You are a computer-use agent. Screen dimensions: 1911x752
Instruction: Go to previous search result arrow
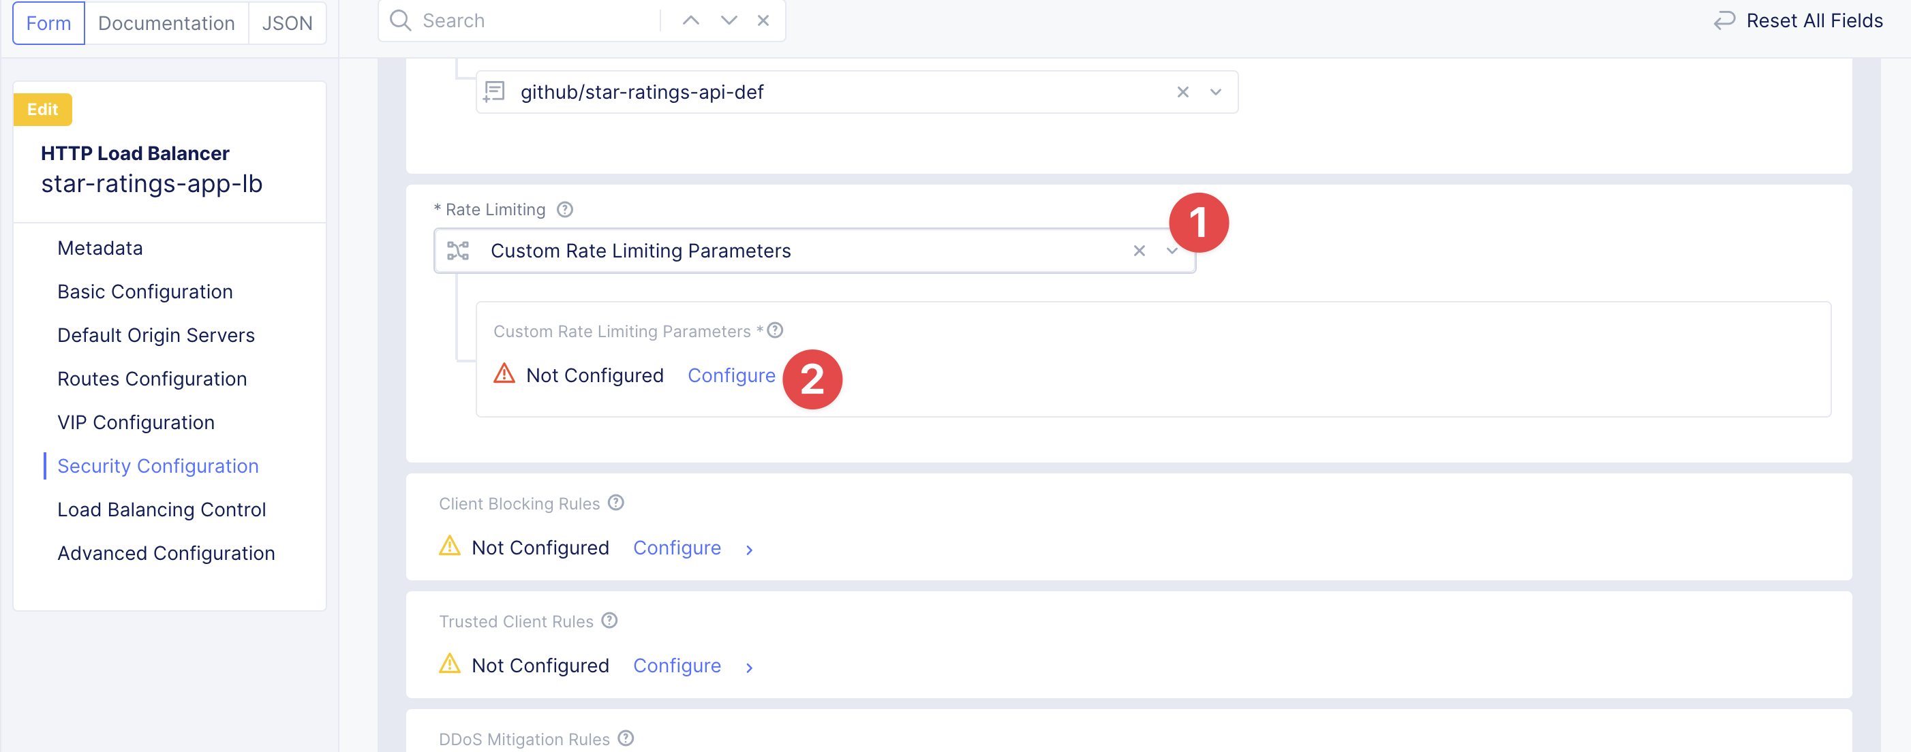[690, 20]
